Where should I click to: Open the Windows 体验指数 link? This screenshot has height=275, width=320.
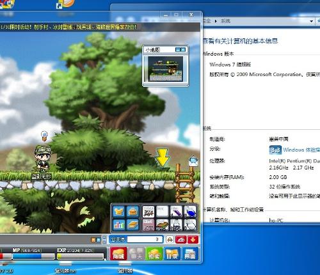(301, 150)
